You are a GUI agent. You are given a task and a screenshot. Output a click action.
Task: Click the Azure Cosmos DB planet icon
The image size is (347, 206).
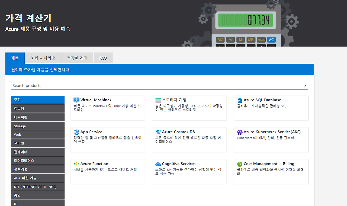158,132
